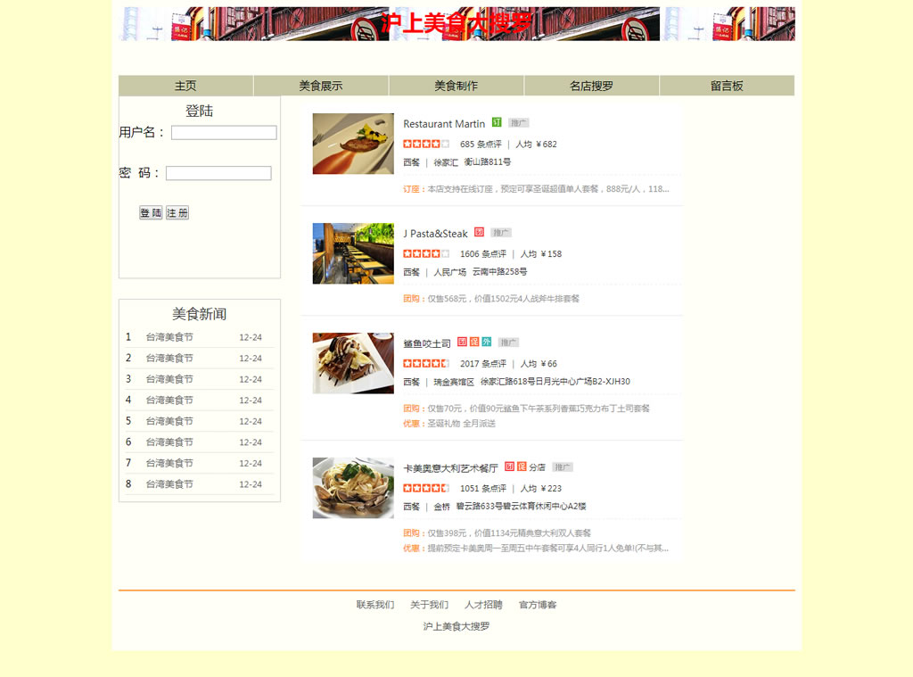The width and height of the screenshot is (913, 677).
Task: Click into the 密码 password field
Action: [x=218, y=174]
